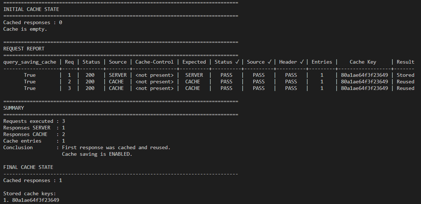This screenshot has height=204, width=421.
Task: Click the 'Requests executed : 3' line
Action: (34, 121)
